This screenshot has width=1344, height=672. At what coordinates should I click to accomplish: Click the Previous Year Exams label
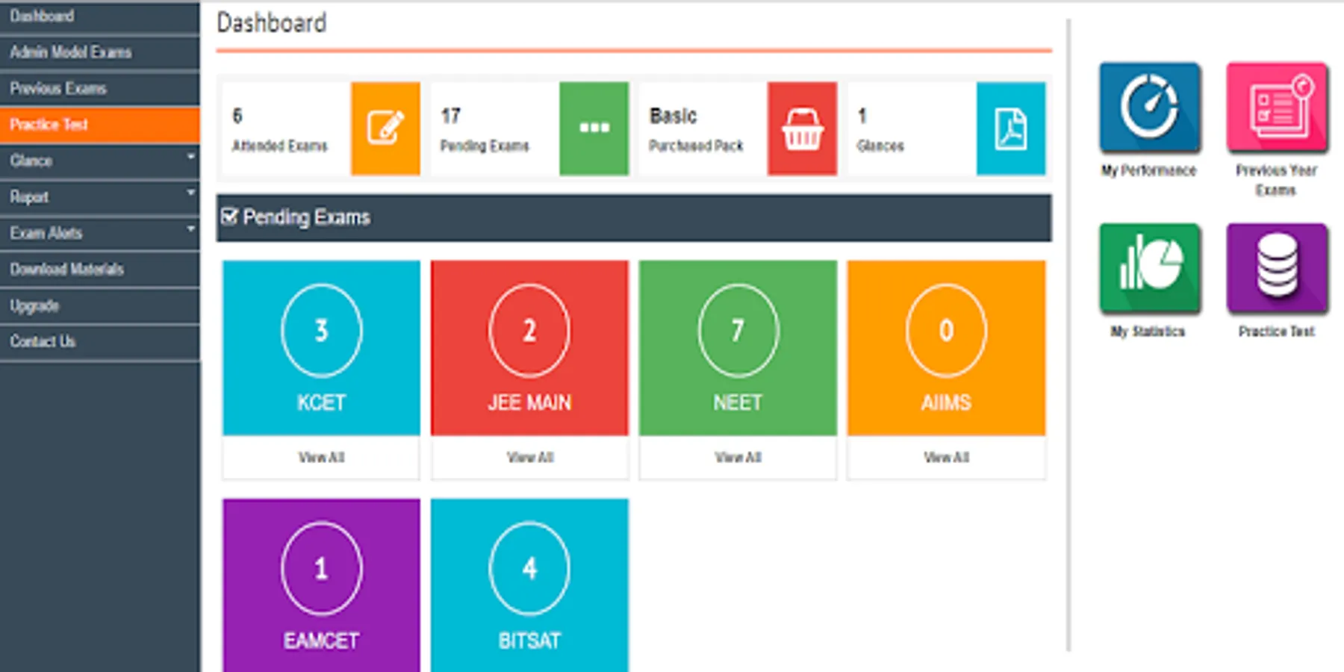1276,180
